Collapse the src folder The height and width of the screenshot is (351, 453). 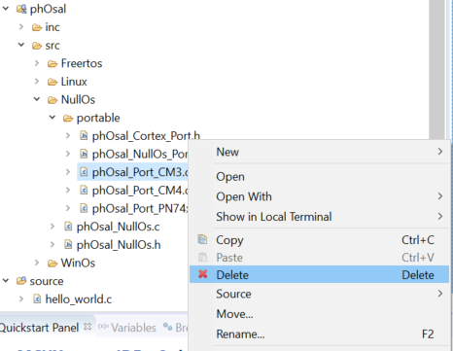pyautogui.click(x=21, y=45)
